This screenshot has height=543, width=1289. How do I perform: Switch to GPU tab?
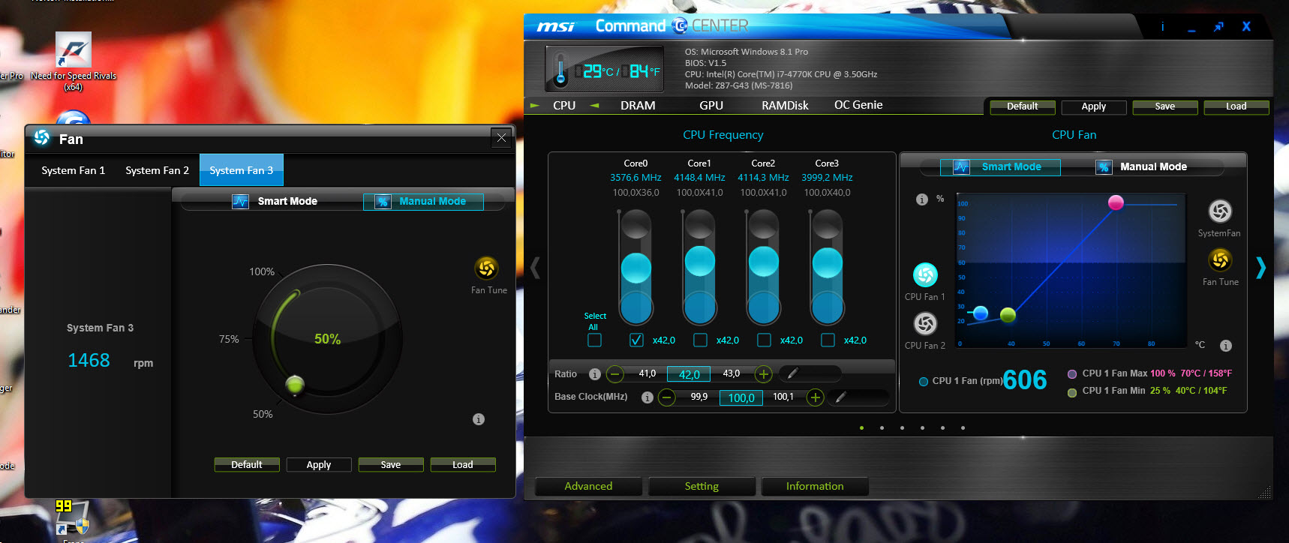tap(711, 106)
